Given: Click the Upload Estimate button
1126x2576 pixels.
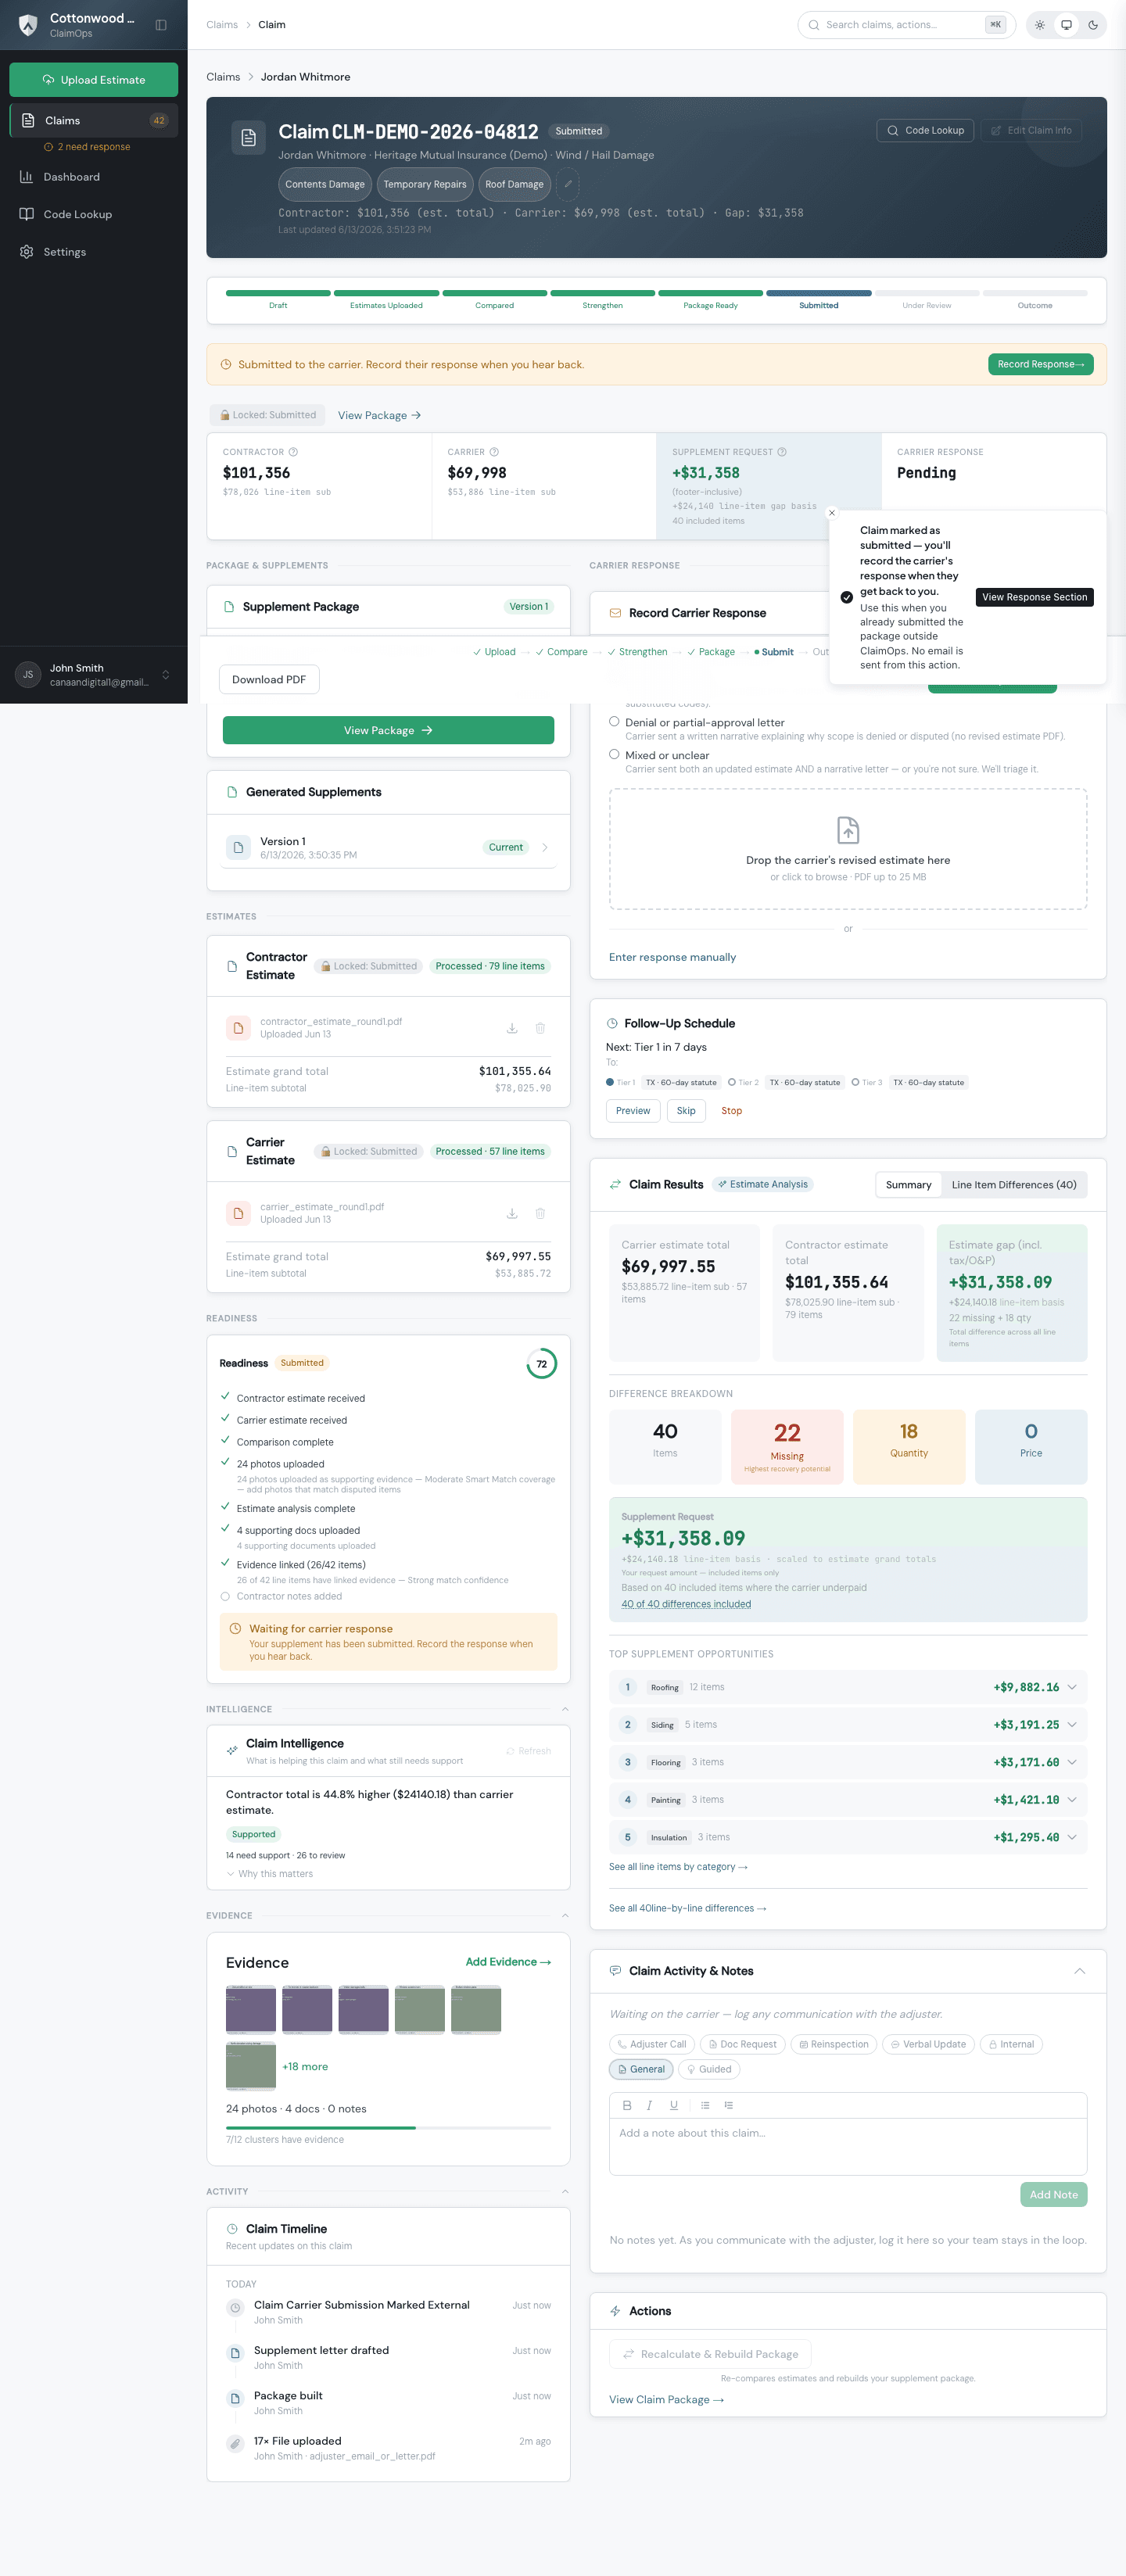Looking at the screenshot, I should click(94, 80).
